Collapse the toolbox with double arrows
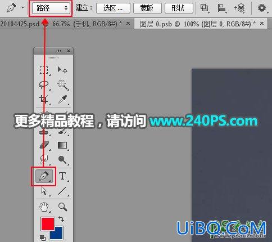 click(x=60, y=51)
